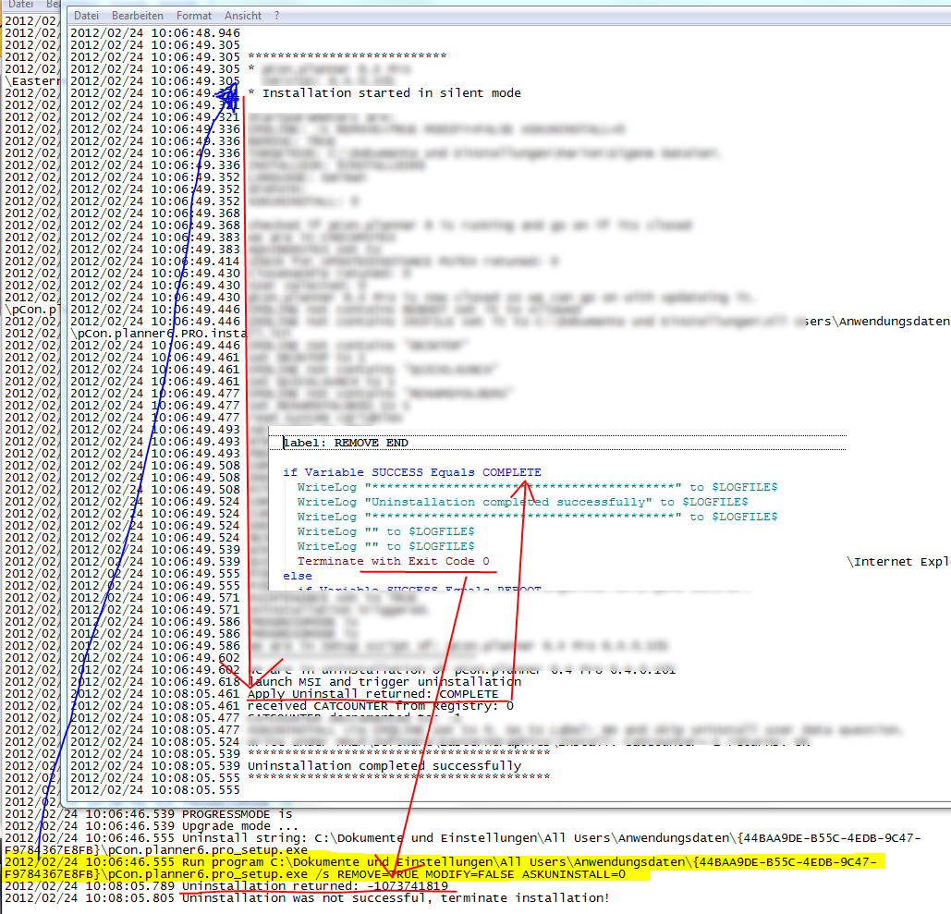Click 'received CATCOUNTER from Registry: 0'
Screen dimensions: 951x914
pyautogui.click(x=381, y=706)
